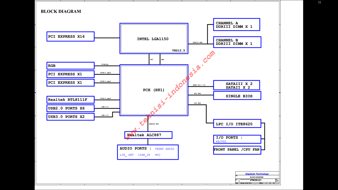This screenshot has height=190, width=338.
Task: Click the LIN_ OUT text
Action: coord(127,155)
